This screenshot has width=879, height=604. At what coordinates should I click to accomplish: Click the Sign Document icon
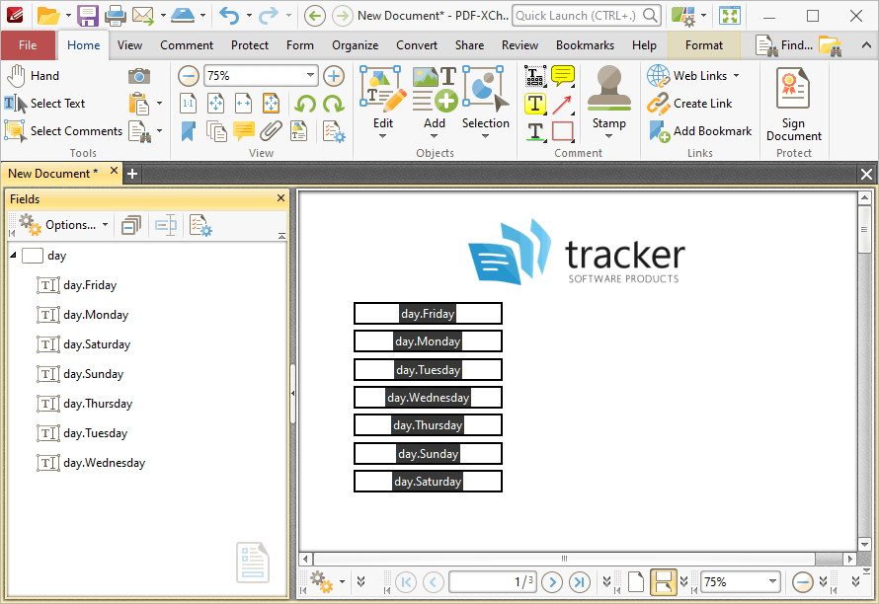793,104
